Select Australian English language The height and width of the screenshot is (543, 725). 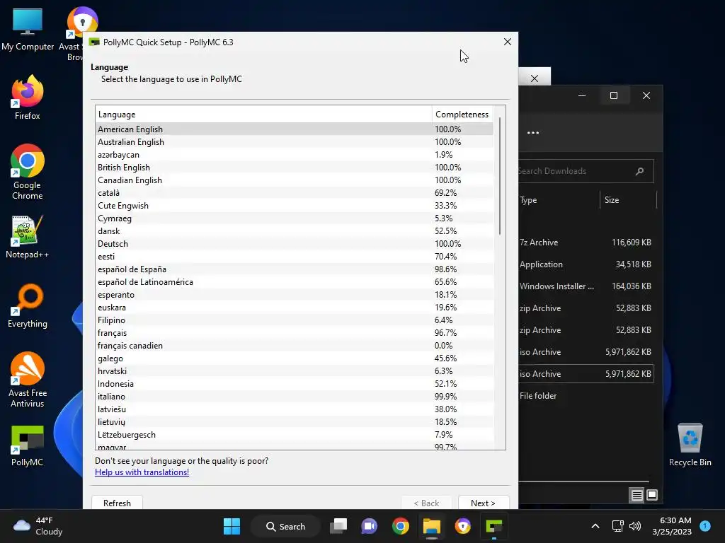pyautogui.click(x=294, y=142)
